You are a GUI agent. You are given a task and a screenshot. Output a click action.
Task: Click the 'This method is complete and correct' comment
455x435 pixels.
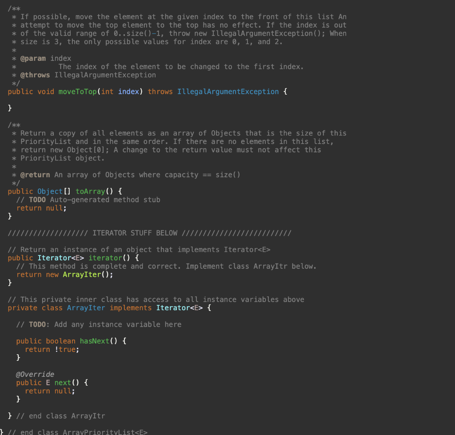(x=166, y=267)
